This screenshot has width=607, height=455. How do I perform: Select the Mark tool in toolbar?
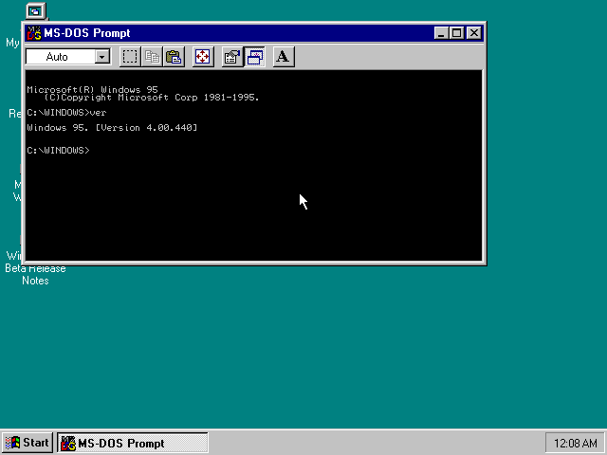(x=130, y=57)
